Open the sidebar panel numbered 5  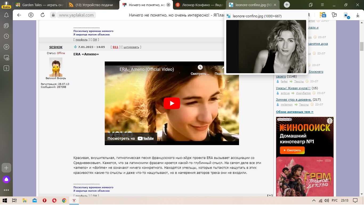click(6, 68)
